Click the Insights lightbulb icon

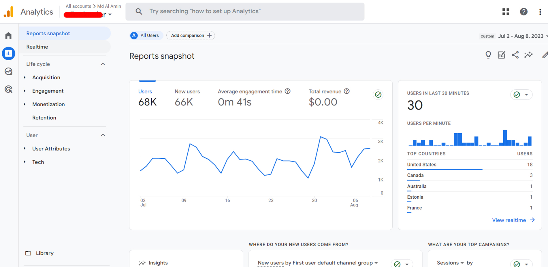click(488, 55)
